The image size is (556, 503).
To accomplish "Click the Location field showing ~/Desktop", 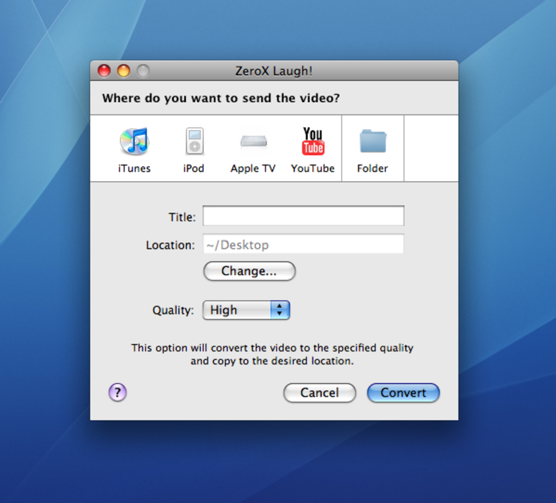I will [x=303, y=244].
